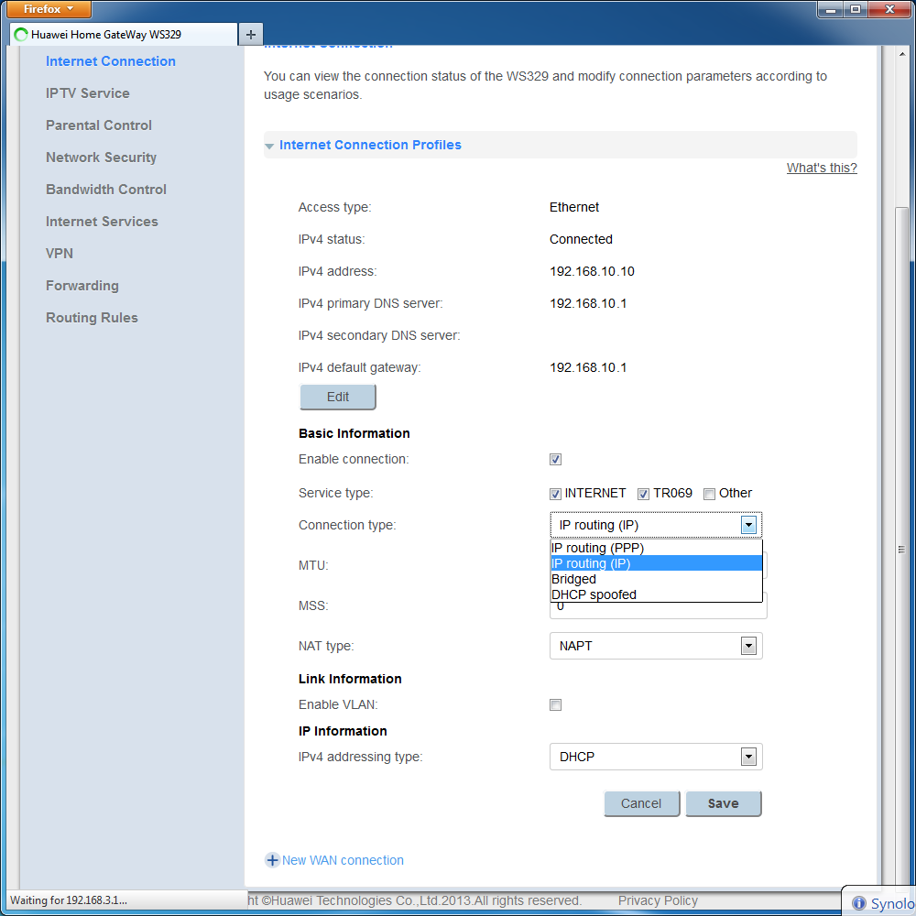Go to Internet Services page

(x=102, y=222)
